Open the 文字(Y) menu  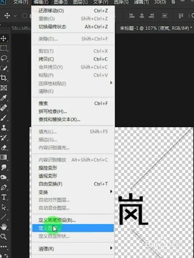click(101, 2)
